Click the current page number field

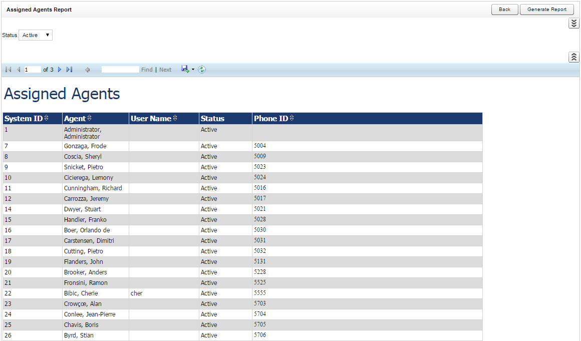[x=32, y=70]
